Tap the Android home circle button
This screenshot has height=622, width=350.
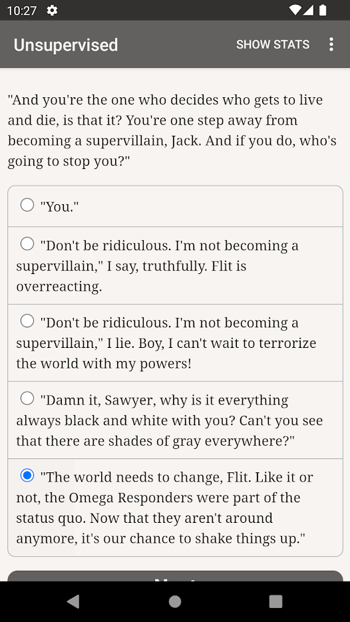coord(175,601)
